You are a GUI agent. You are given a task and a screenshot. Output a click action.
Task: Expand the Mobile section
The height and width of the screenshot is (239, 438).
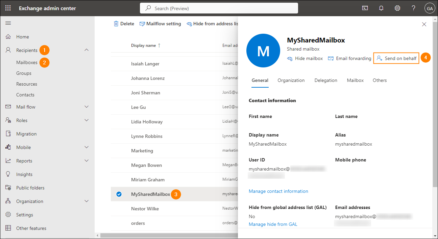click(x=87, y=147)
